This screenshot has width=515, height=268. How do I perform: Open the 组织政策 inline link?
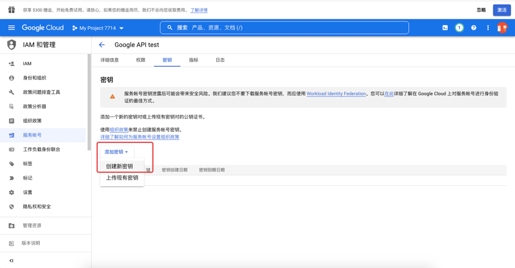[118, 130]
